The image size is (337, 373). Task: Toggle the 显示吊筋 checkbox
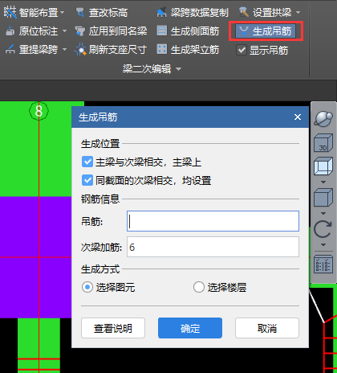pos(242,50)
